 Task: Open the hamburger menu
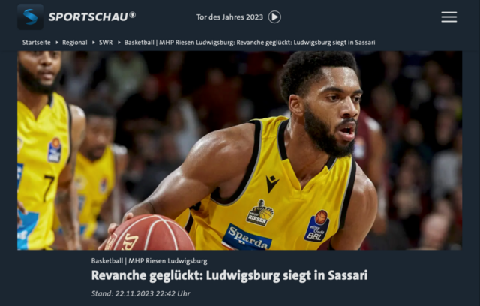[x=448, y=16]
